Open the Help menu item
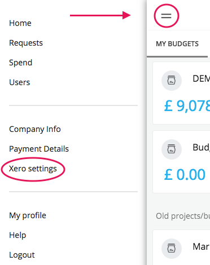Image resolution: width=210 pixels, height=265 pixels. (17, 235)
